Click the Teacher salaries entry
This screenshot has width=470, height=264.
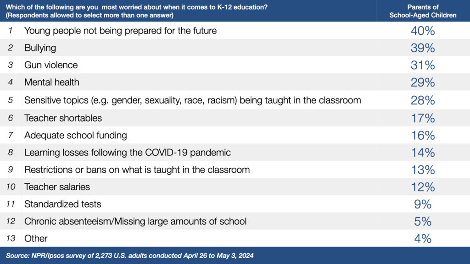coord(57,187)
